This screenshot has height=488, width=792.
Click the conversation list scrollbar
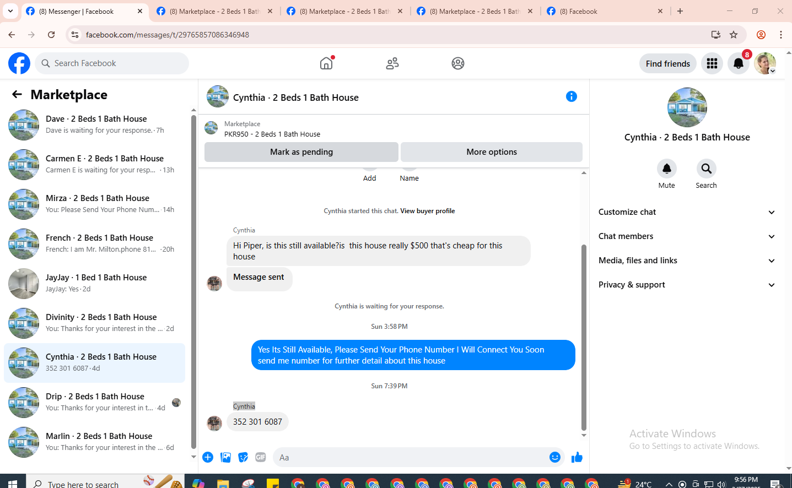click(193, 282)
